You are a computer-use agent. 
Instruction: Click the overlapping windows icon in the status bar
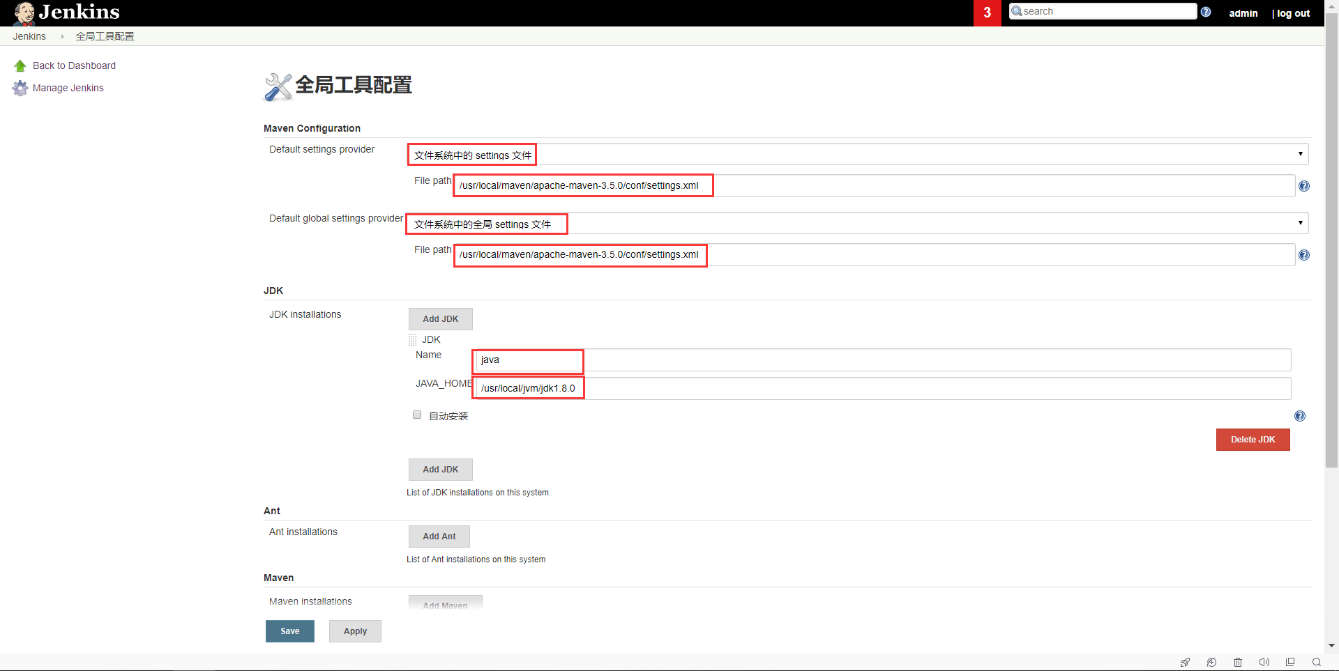[x=1290, y=662]
